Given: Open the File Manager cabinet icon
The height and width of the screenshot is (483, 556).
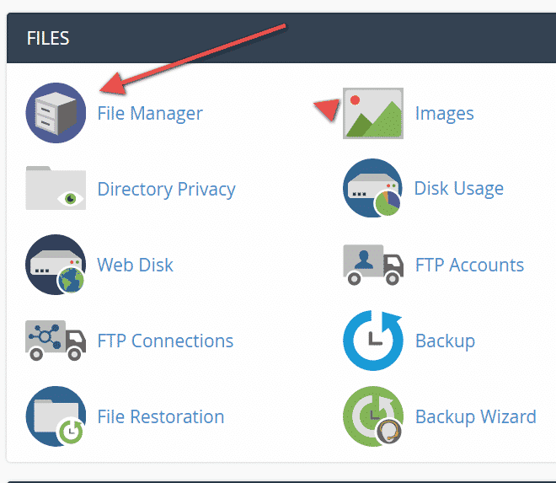Looking at the screenshot, I should 56,113.
